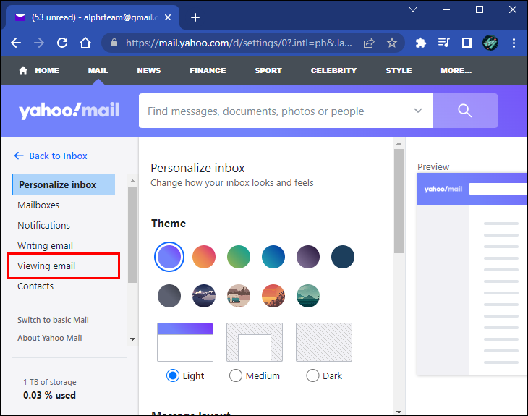
Task: Expand MORE... in the Yahoo navigation bar
Action: 456,70
